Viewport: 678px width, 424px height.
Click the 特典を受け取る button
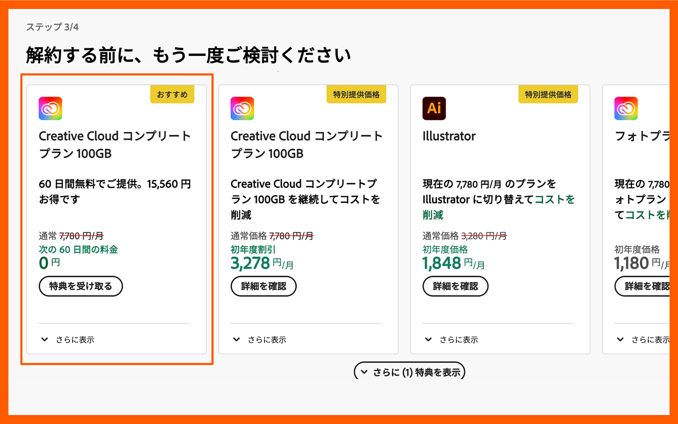coord(81,286)
